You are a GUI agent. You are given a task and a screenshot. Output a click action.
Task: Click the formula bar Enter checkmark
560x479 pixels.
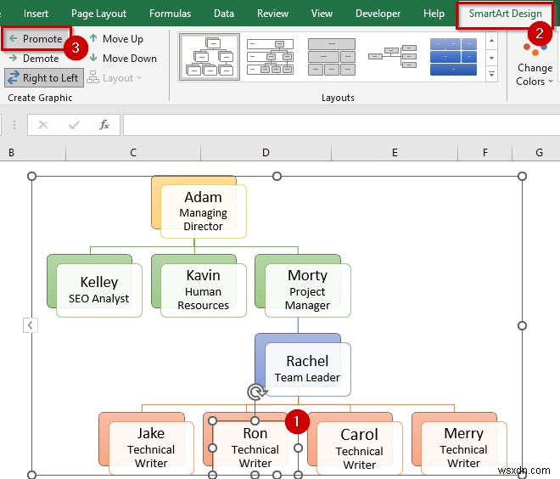[x=74, y=125]
